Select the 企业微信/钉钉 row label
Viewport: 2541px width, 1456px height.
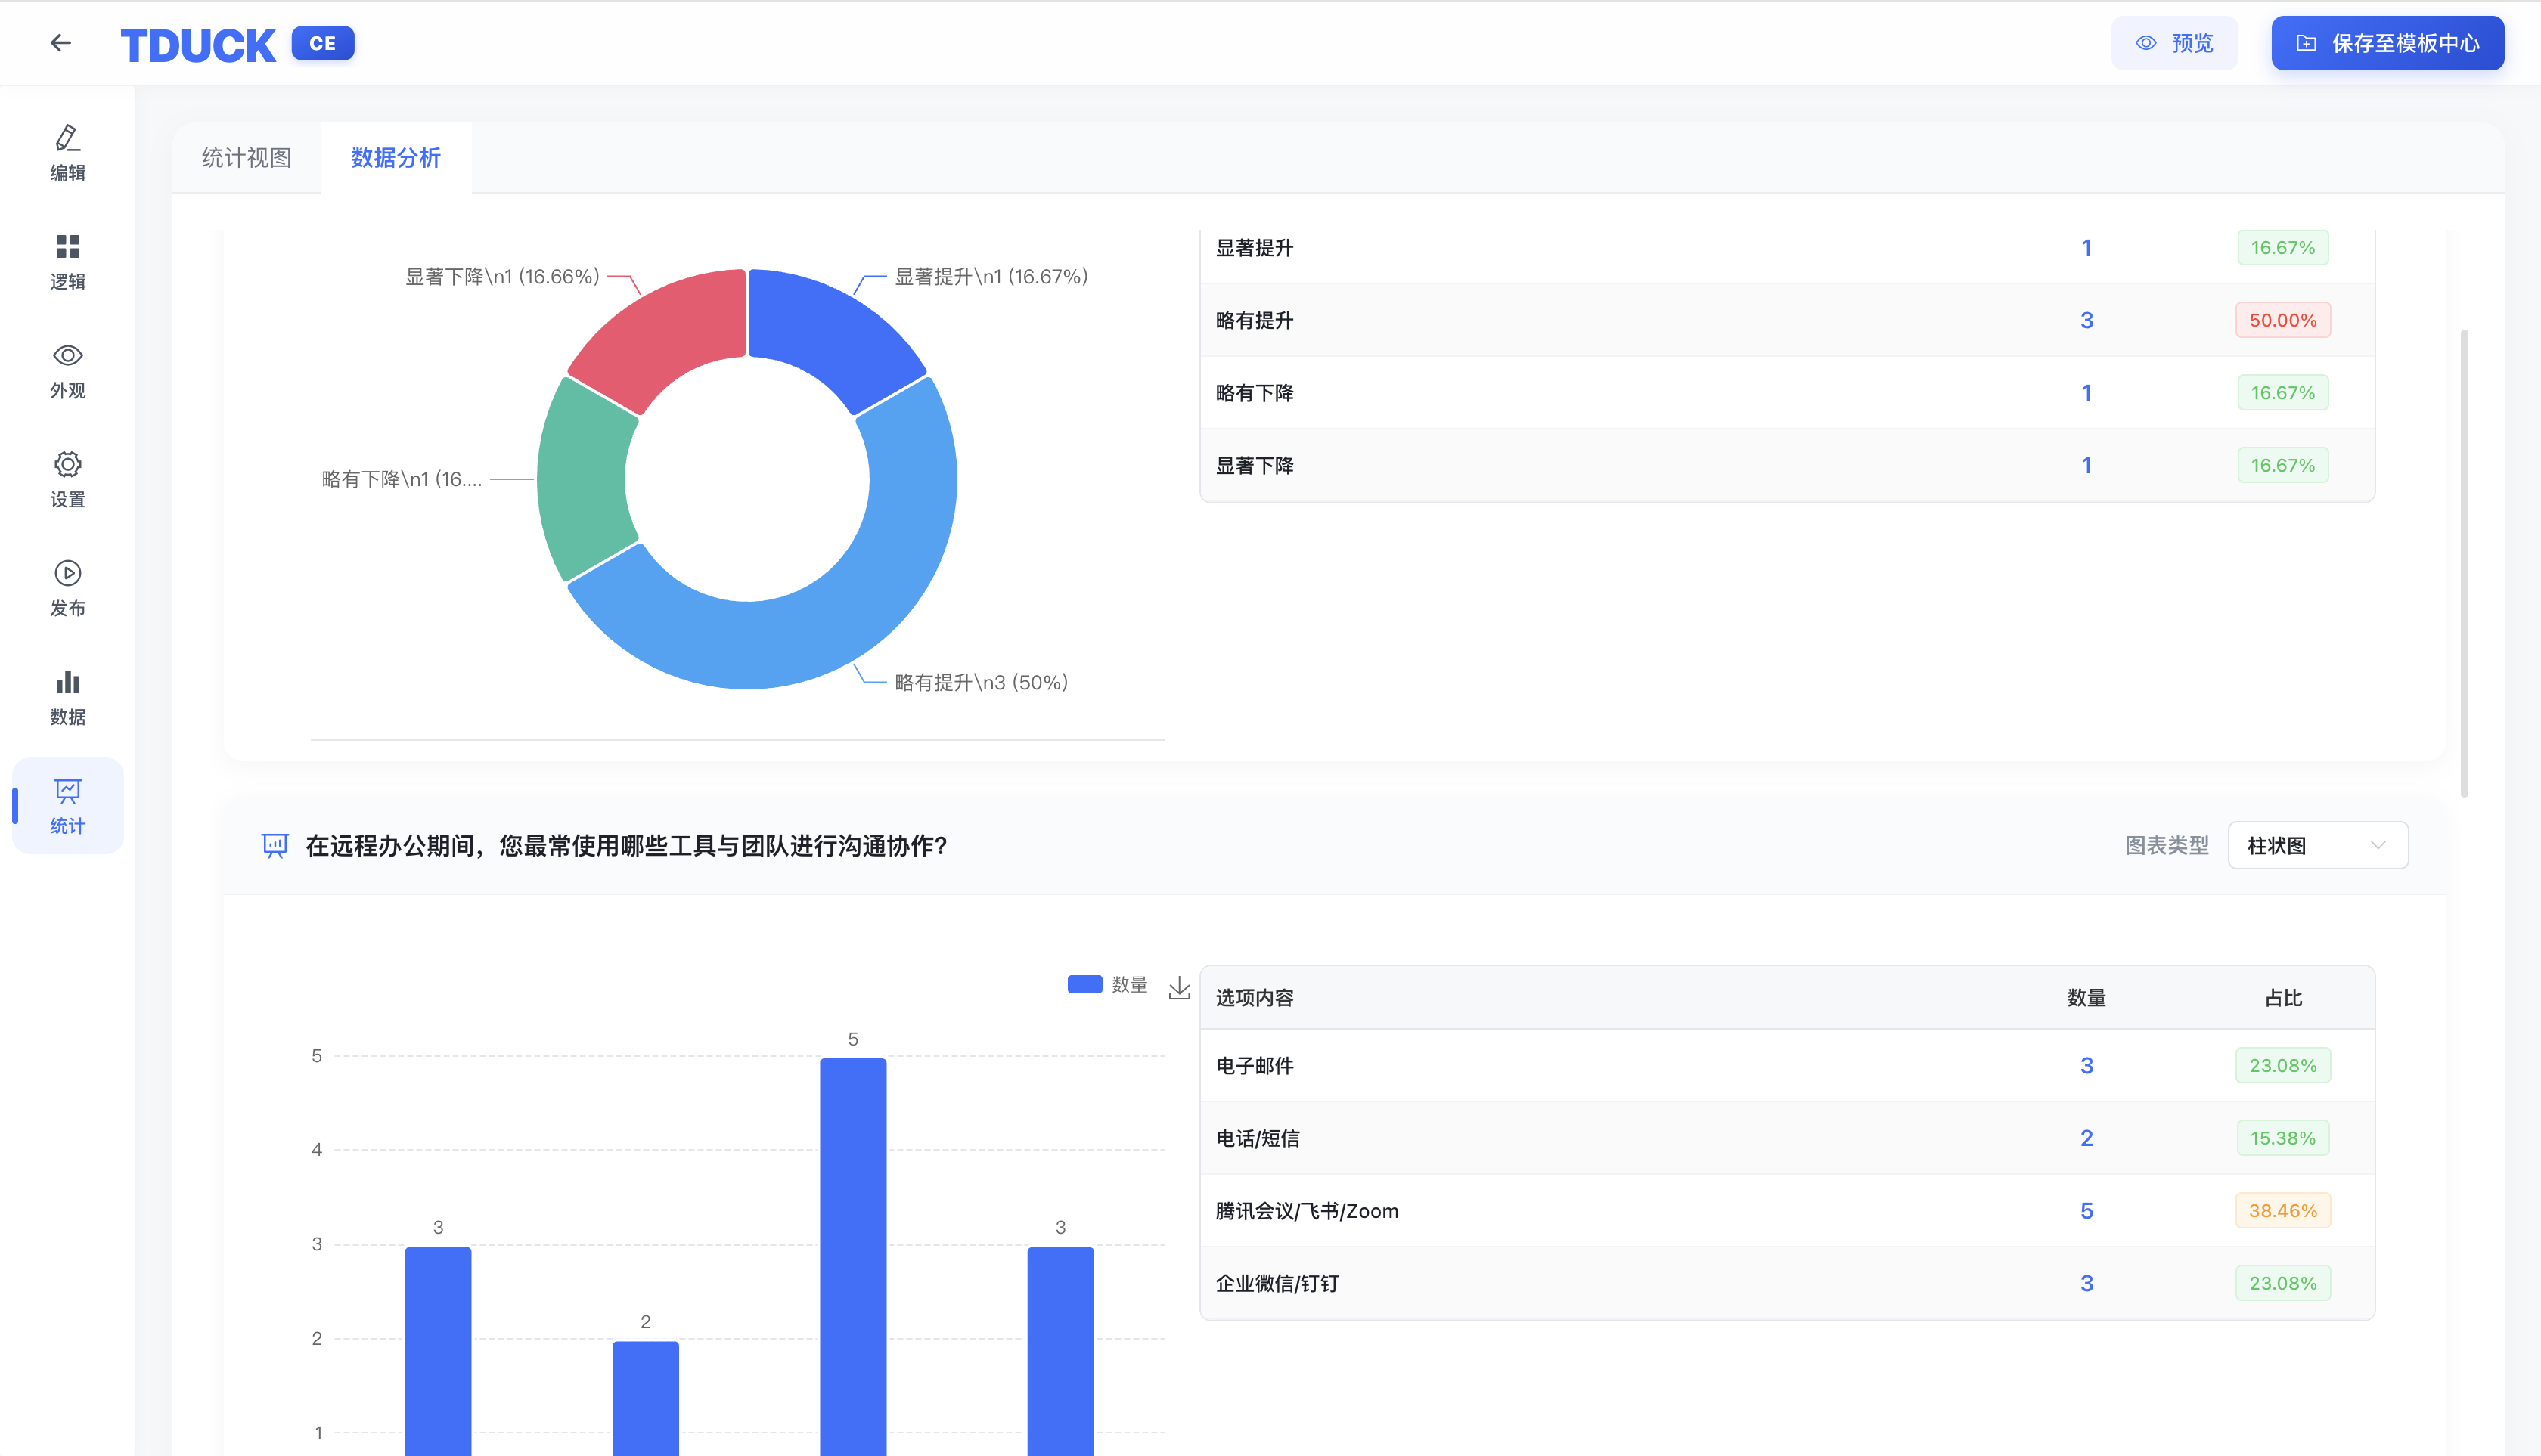(x=1277, y=1284)
